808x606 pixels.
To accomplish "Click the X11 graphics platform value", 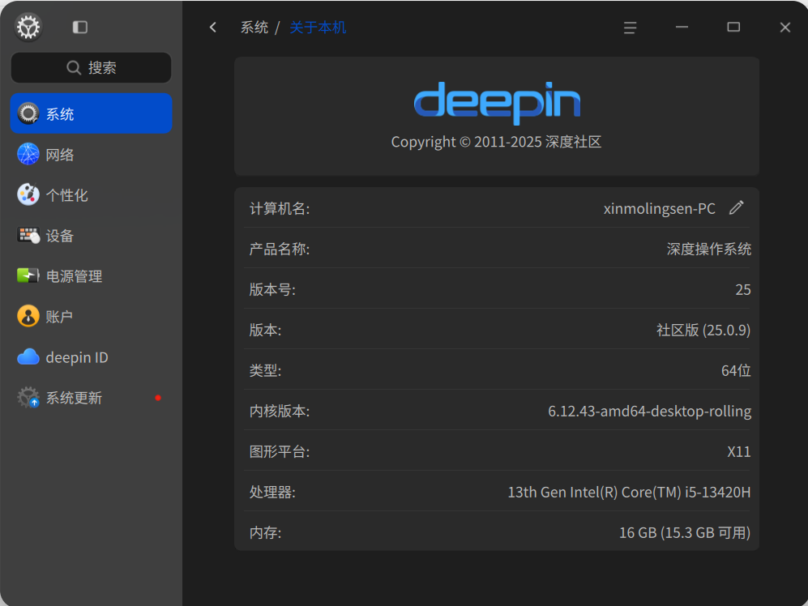I will (739, 452).
